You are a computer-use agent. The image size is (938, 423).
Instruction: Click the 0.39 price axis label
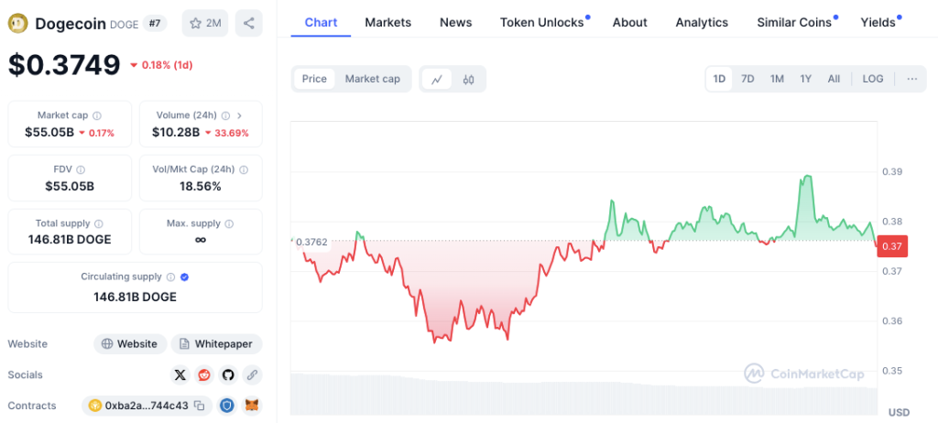pos(892,172)
